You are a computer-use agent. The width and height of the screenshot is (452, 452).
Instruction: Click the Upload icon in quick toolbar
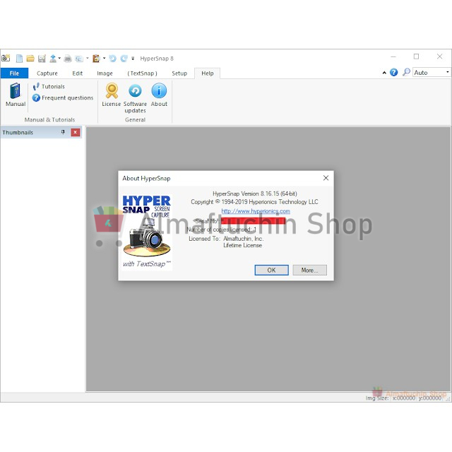point(53,59)
